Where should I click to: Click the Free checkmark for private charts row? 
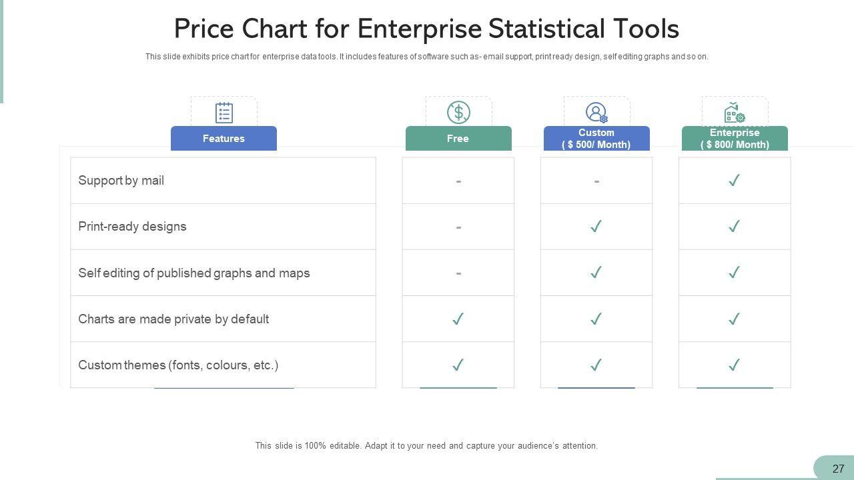pos(458,319)
